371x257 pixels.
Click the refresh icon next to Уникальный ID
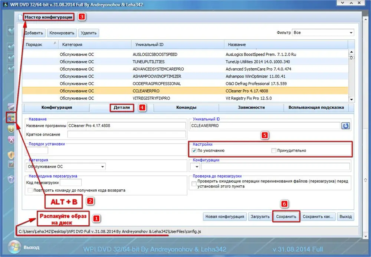pyautogui.click(x=346, y=126)
